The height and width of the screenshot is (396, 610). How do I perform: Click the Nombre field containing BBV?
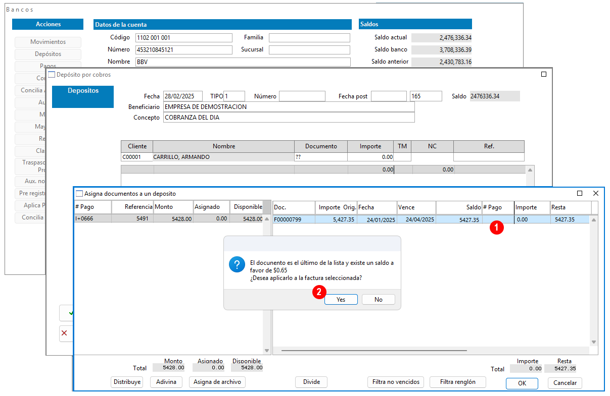point(243,62)
